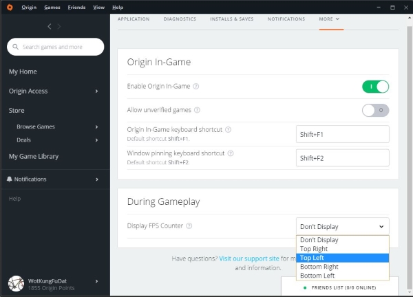
Task: Open My Game Library
Action: (34, 157)
